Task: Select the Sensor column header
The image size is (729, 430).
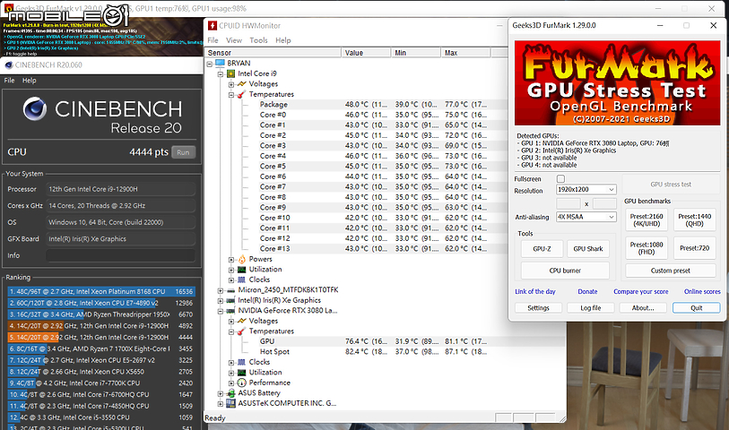Action: [x=273, y=53]
